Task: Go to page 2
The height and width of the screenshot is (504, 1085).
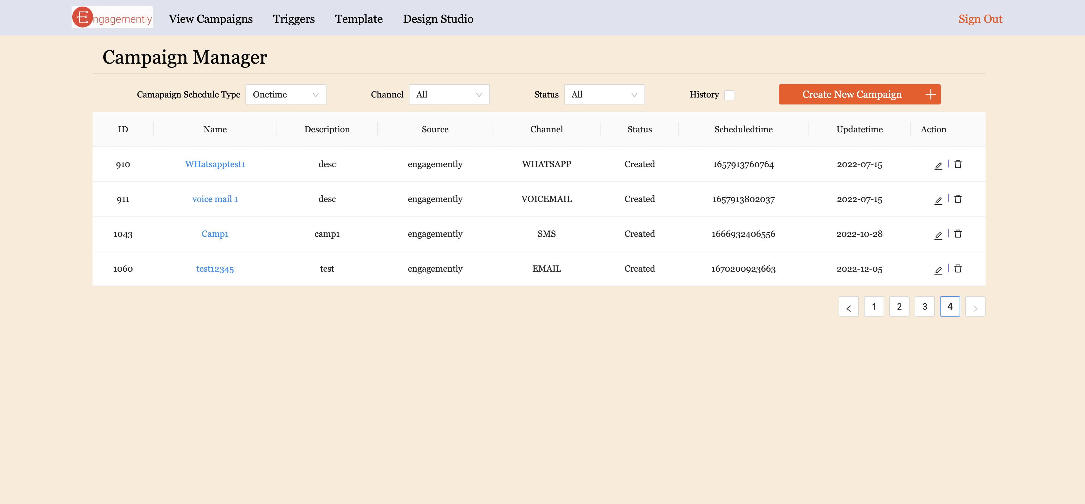Action: 899,306
